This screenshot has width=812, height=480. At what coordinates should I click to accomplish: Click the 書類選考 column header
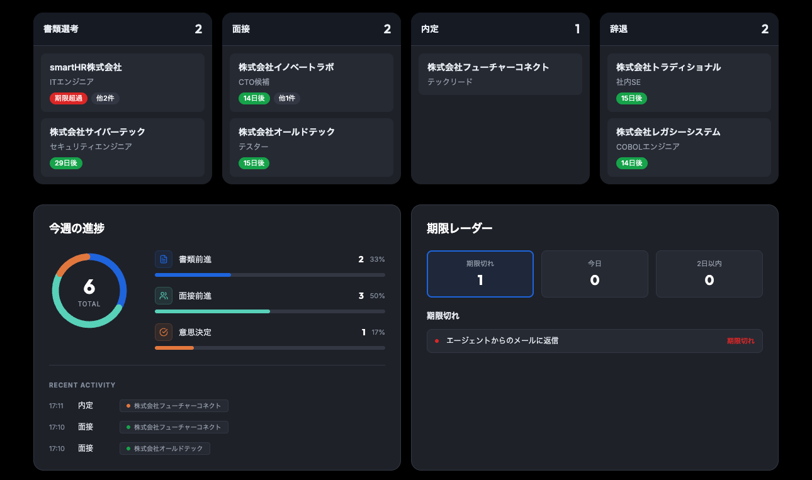(x=123, y=29)
